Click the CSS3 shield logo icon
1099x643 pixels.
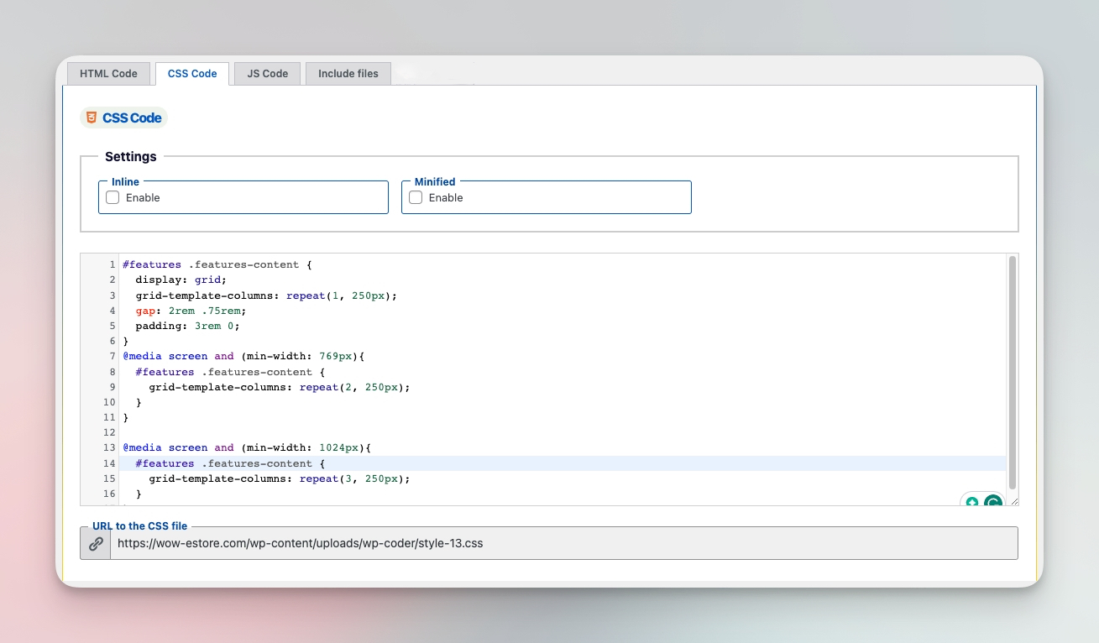pos(91,118)
